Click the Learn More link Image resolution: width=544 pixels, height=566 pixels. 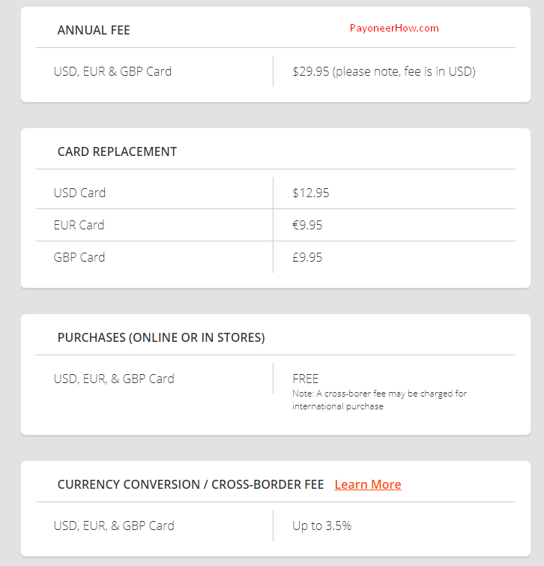367,484
